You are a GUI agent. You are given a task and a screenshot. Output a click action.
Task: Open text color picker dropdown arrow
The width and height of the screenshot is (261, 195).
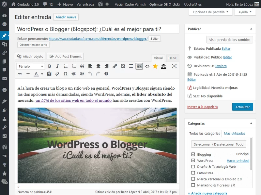[x=42, y=74]
